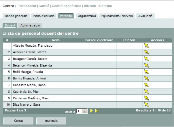The height and width of the screenshot is (127, 174).
Task: Switch to Avaluació tab
Action: pos(145,16)
